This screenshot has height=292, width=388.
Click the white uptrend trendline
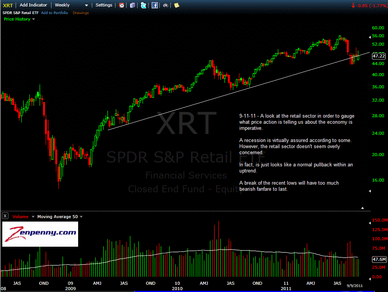point(239,91)
